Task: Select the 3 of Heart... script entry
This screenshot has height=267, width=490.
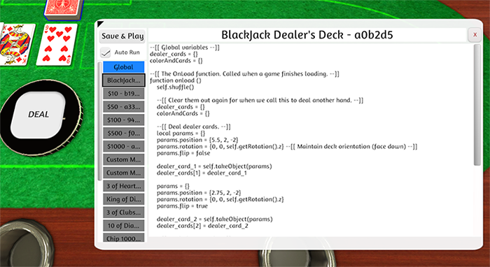Action: (x=123, y=186)
